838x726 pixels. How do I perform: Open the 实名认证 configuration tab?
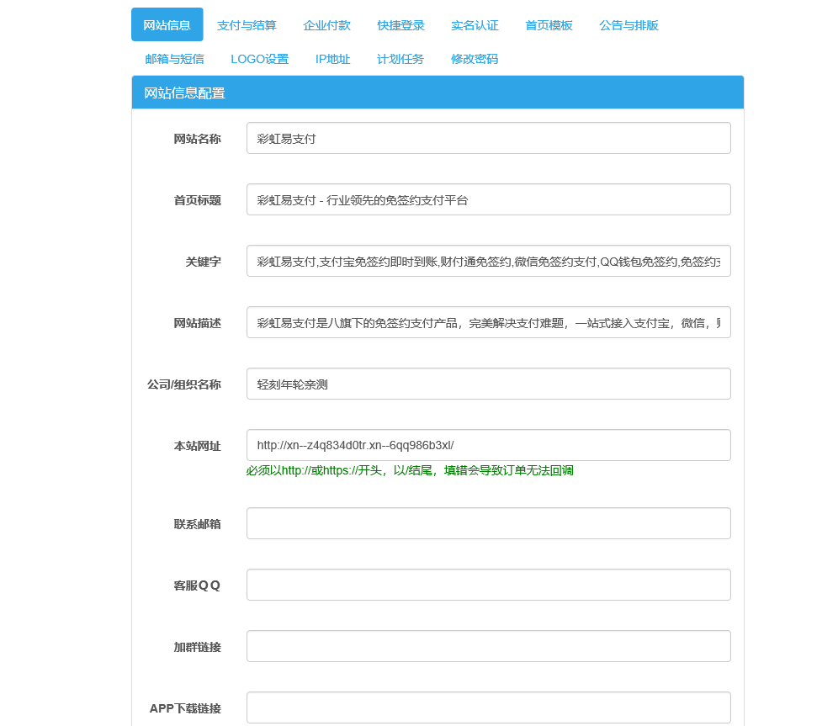click(x=473, y=25)
